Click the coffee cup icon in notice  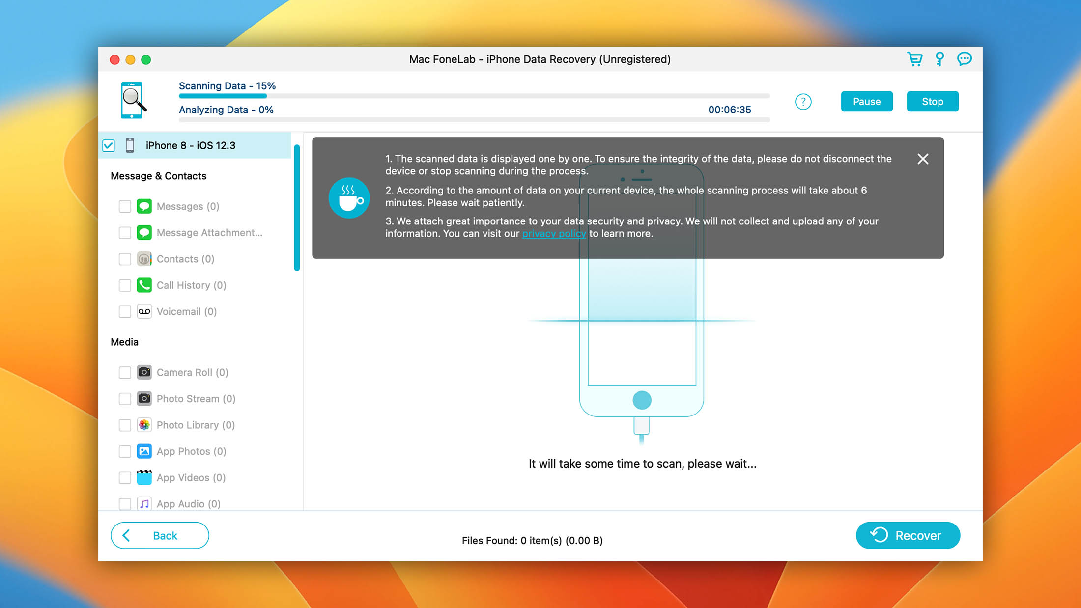(x=349, y=198)
